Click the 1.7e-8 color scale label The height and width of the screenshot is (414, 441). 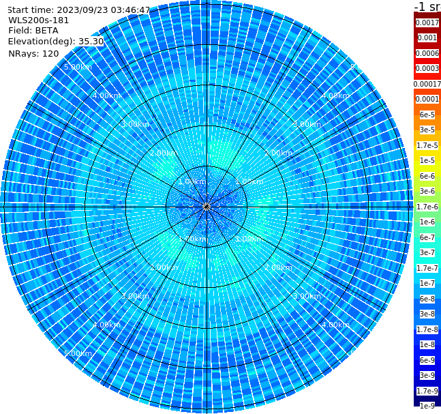point(427,329)
